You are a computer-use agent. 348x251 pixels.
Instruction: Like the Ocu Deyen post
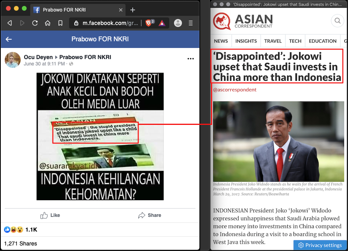pyautogui.click(x=50, y=215)
